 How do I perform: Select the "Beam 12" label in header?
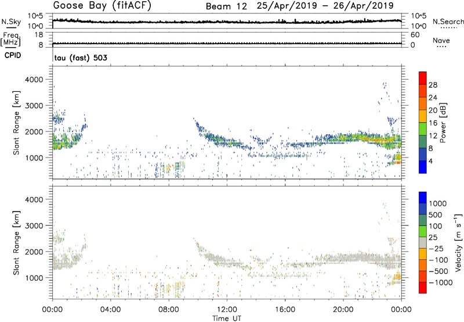click(x=226, y=6)
